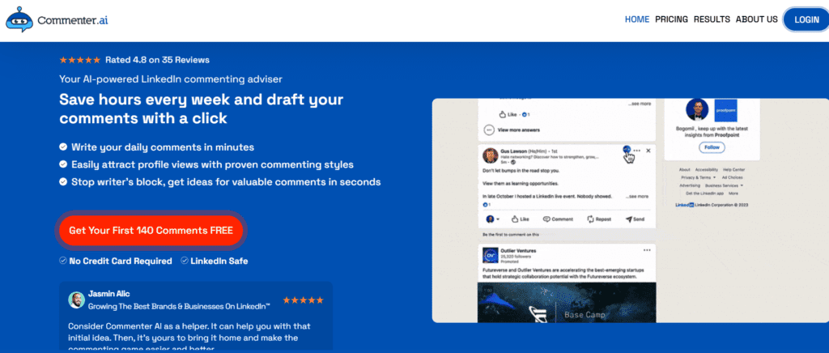The height and width of the screenshot is (353, 829).
Task: Click Help Center in demo footer
Action: [733, 170]
